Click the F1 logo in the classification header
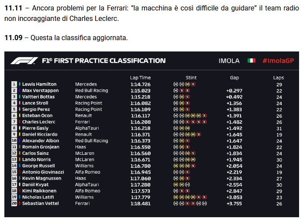Viewport: 303px width, 222px height. click(24, 61)
